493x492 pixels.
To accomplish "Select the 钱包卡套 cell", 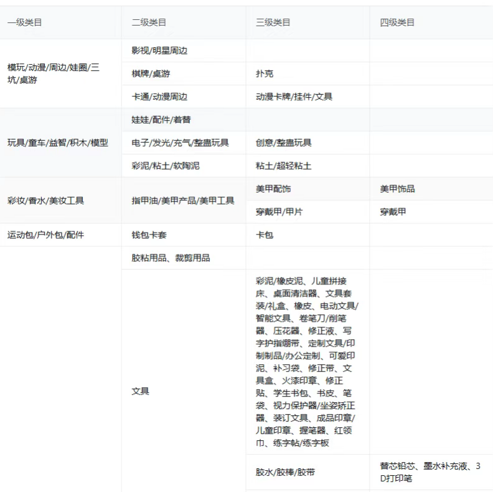I will 149,235.
